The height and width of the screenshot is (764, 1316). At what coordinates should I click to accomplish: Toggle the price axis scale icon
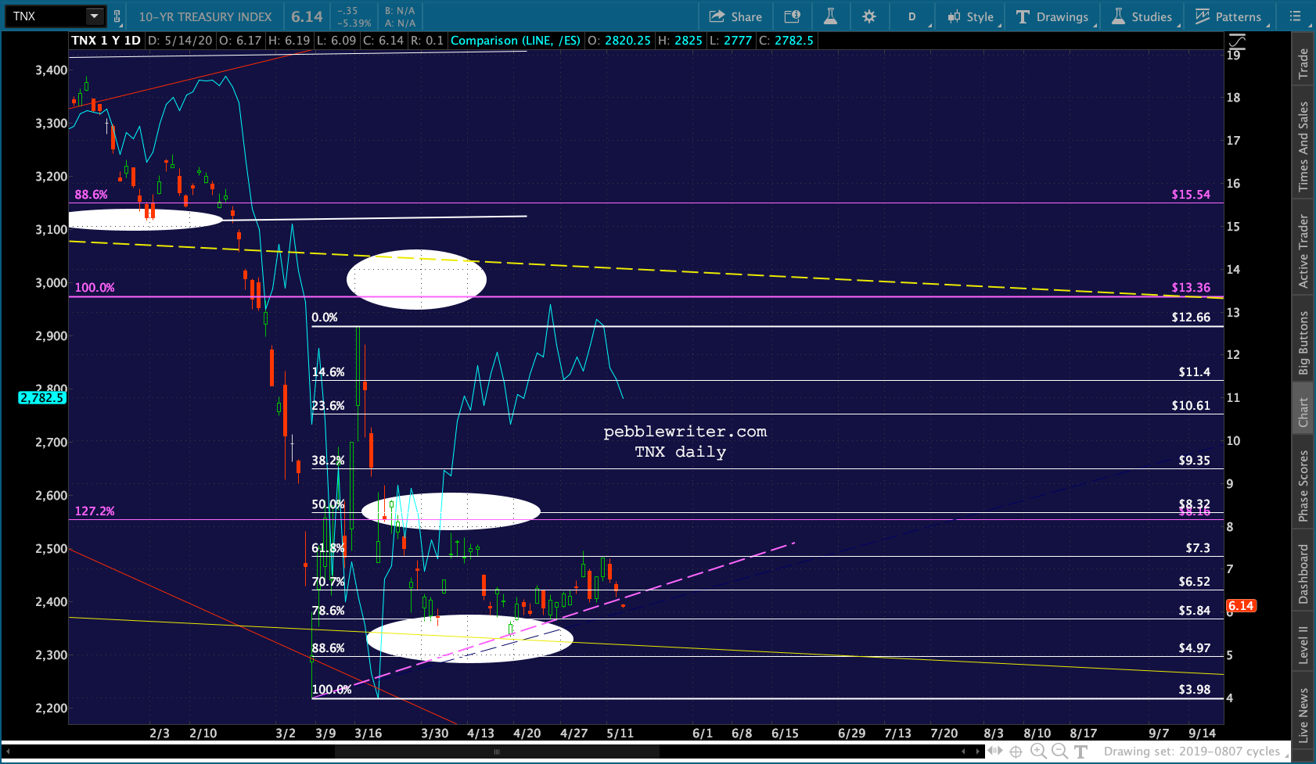pos(1236,41)
